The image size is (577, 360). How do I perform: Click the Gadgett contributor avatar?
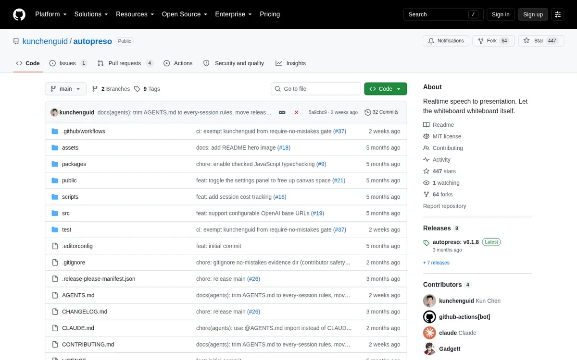pos(429,348)
